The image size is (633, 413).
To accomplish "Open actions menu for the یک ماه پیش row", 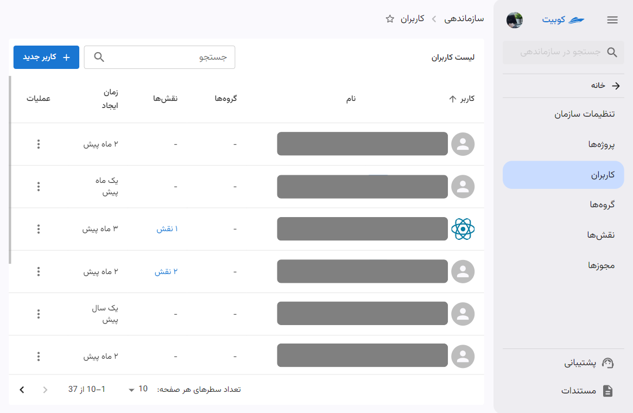I will (x=39, y=187).
